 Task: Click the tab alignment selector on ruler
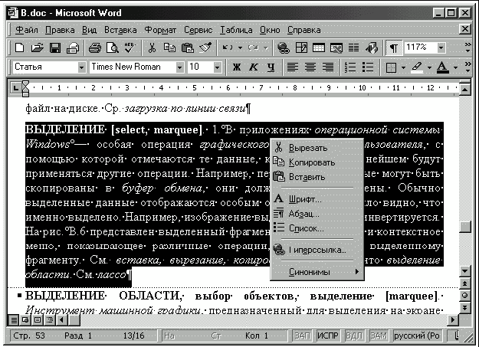tap(15, 88)
